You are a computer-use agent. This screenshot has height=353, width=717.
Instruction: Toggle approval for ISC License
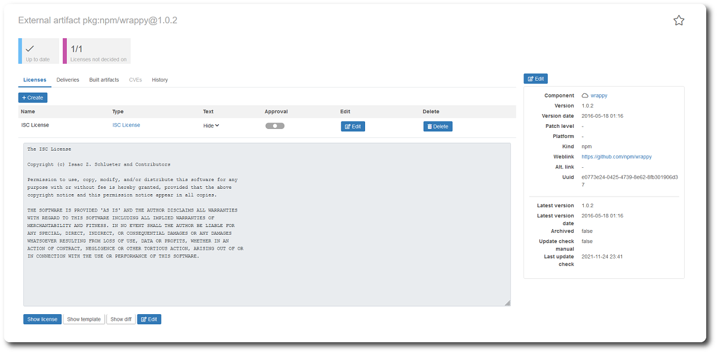275,126
